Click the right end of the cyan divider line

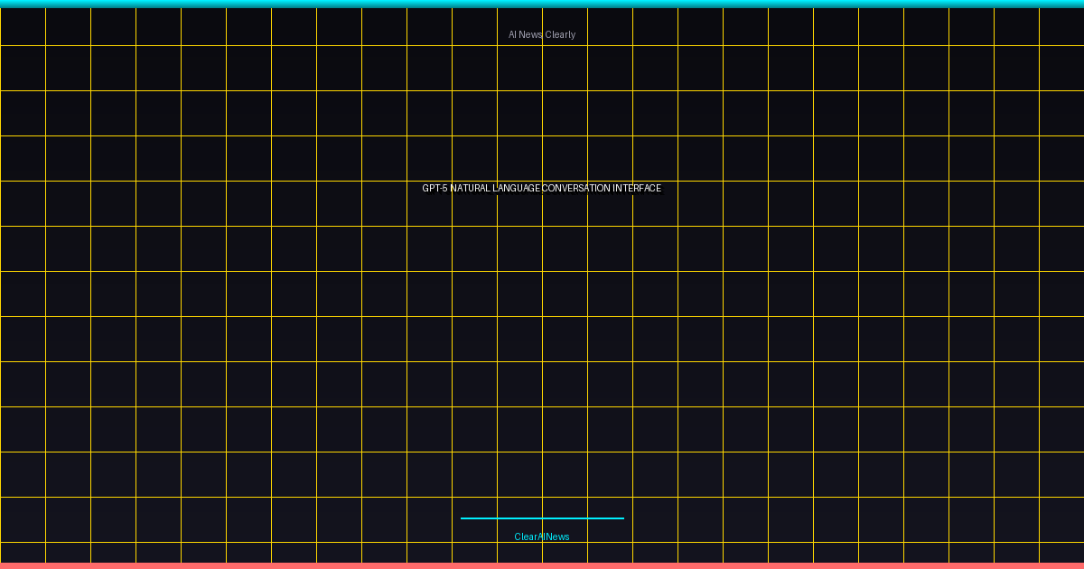click(621, 518)
